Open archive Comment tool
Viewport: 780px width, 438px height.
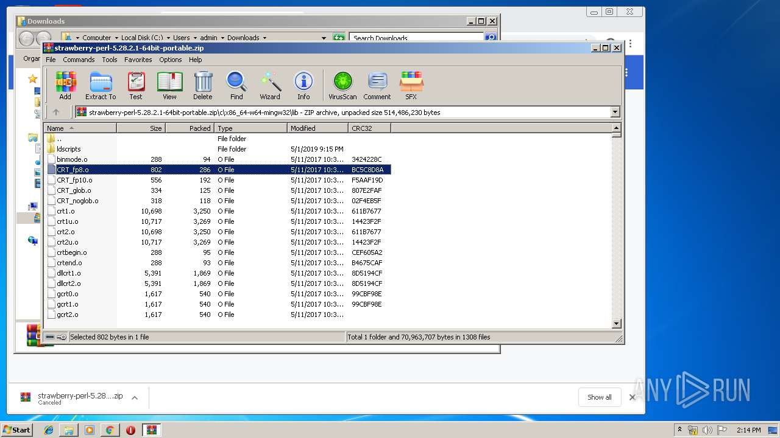coord(377,86)
